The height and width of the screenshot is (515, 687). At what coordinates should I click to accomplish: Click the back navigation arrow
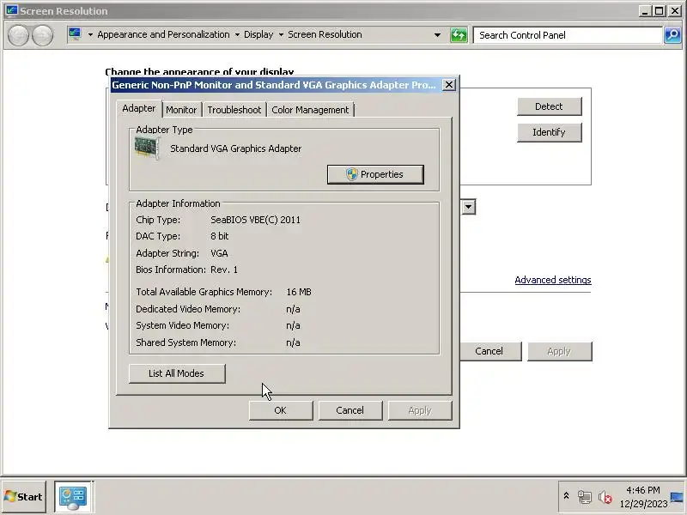coord(18,35)
